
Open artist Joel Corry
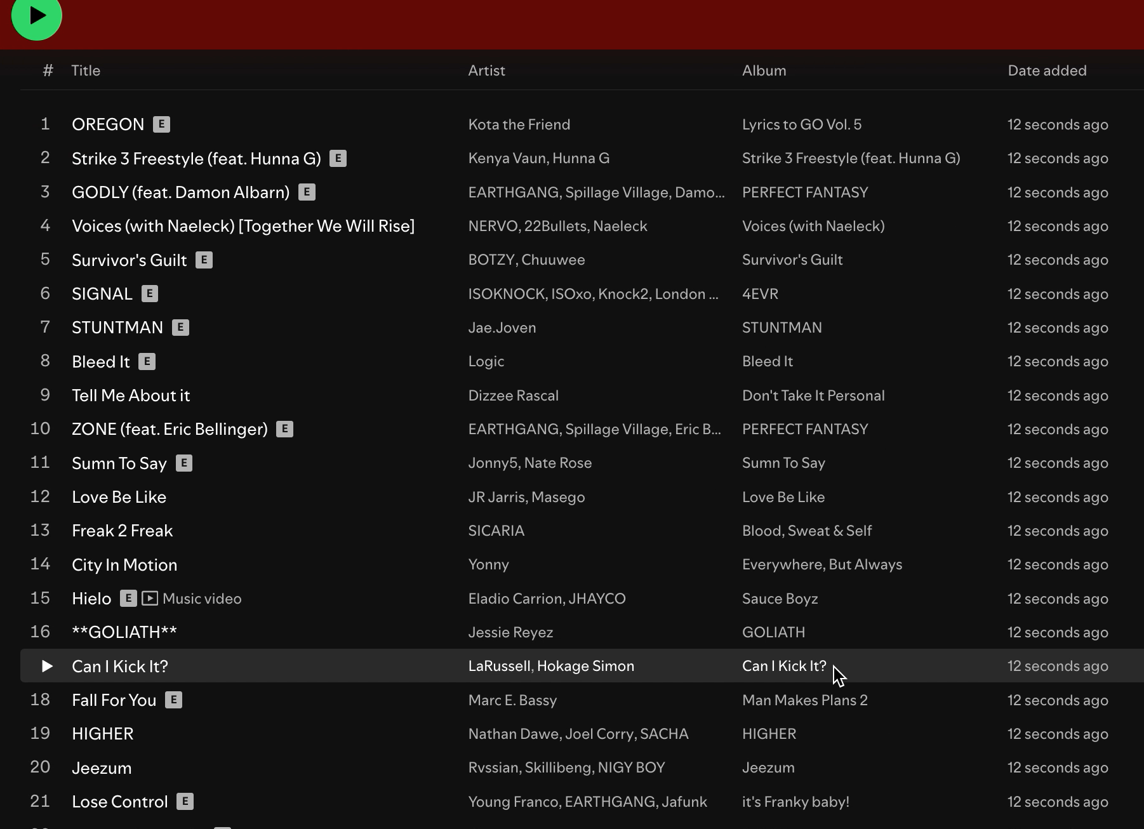pos(599,734)
